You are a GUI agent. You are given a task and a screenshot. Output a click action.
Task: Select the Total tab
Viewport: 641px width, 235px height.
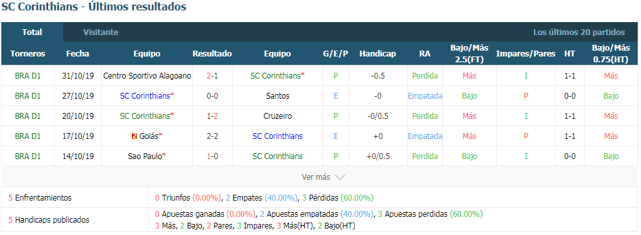(x=32, y=32)
